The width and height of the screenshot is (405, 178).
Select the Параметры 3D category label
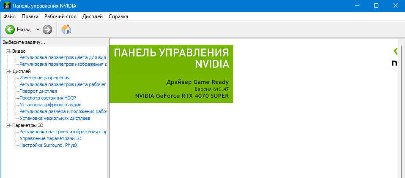click(28, 125)
